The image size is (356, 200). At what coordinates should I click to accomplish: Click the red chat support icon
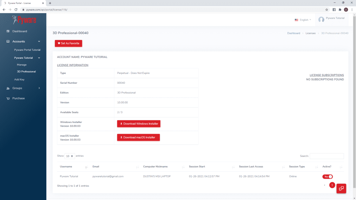pyautogui.click(x=341, y=188)
